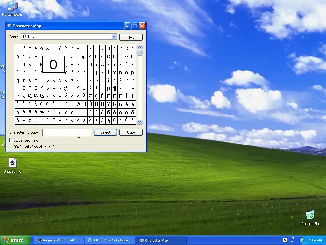Pick the % character cell

coord(42,49)
